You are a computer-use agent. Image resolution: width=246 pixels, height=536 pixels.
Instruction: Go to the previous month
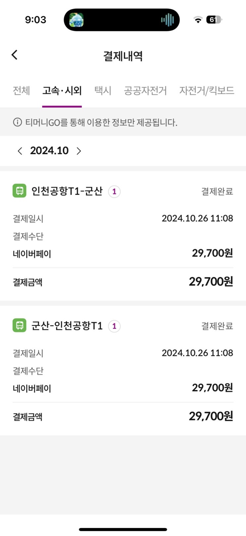pos(20,151)
